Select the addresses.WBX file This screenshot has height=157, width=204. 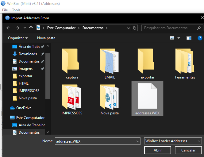(x=148, y=98)
